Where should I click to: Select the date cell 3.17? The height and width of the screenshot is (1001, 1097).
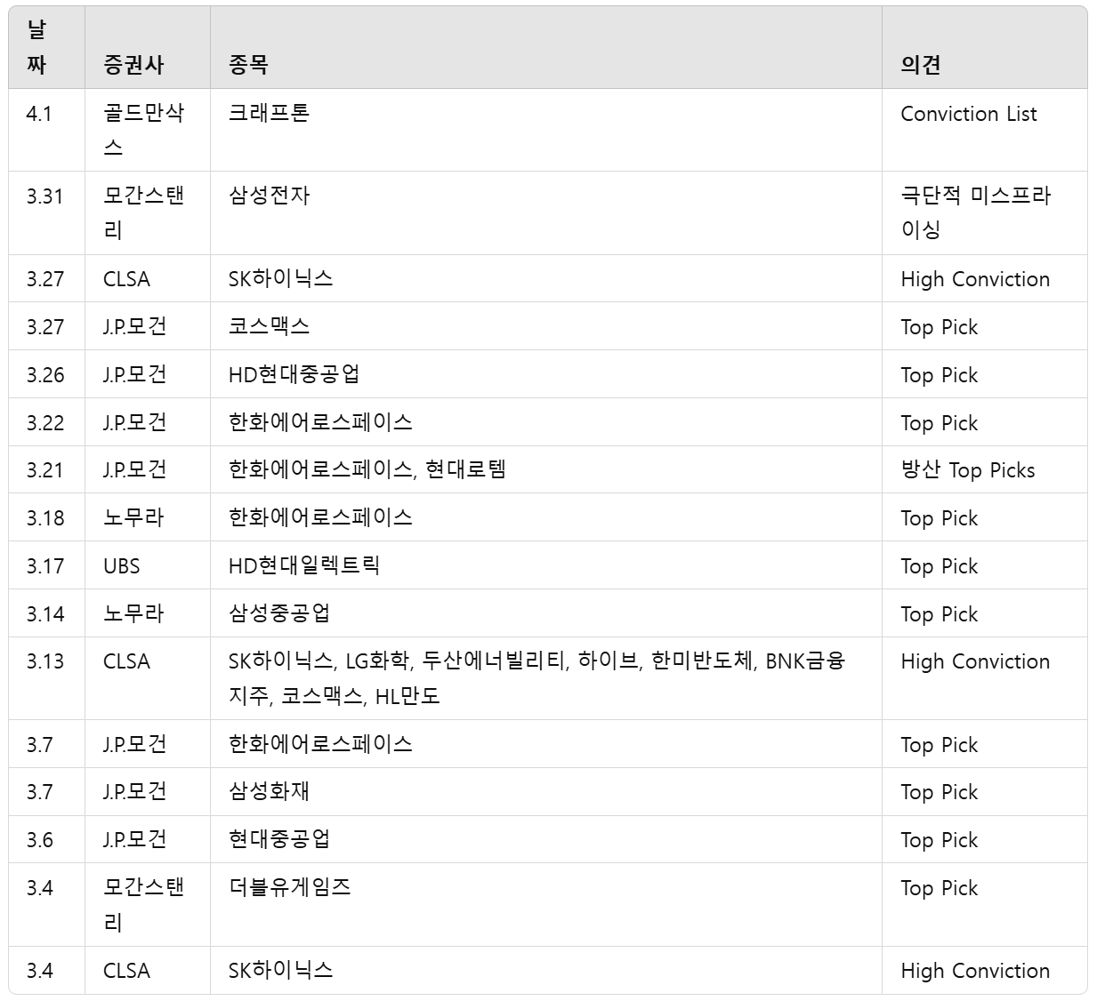(x=45, y=566)
